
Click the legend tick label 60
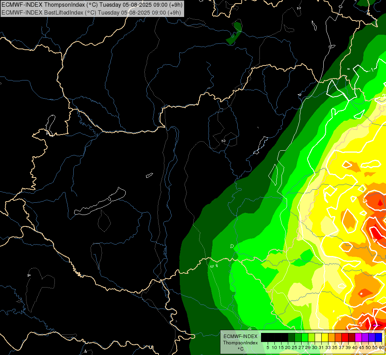tap(382, 348)
